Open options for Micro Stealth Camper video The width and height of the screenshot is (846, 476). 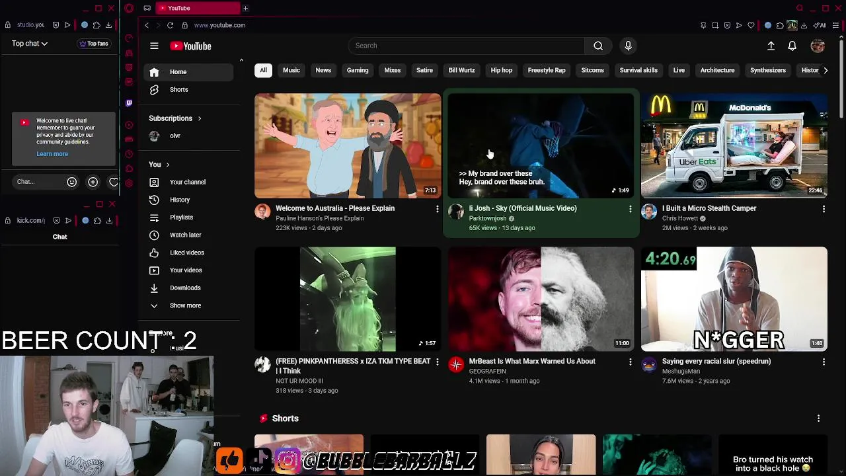point(824,209)
